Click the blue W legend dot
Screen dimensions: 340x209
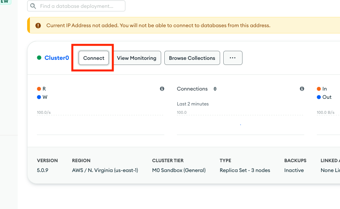[39, 97]
